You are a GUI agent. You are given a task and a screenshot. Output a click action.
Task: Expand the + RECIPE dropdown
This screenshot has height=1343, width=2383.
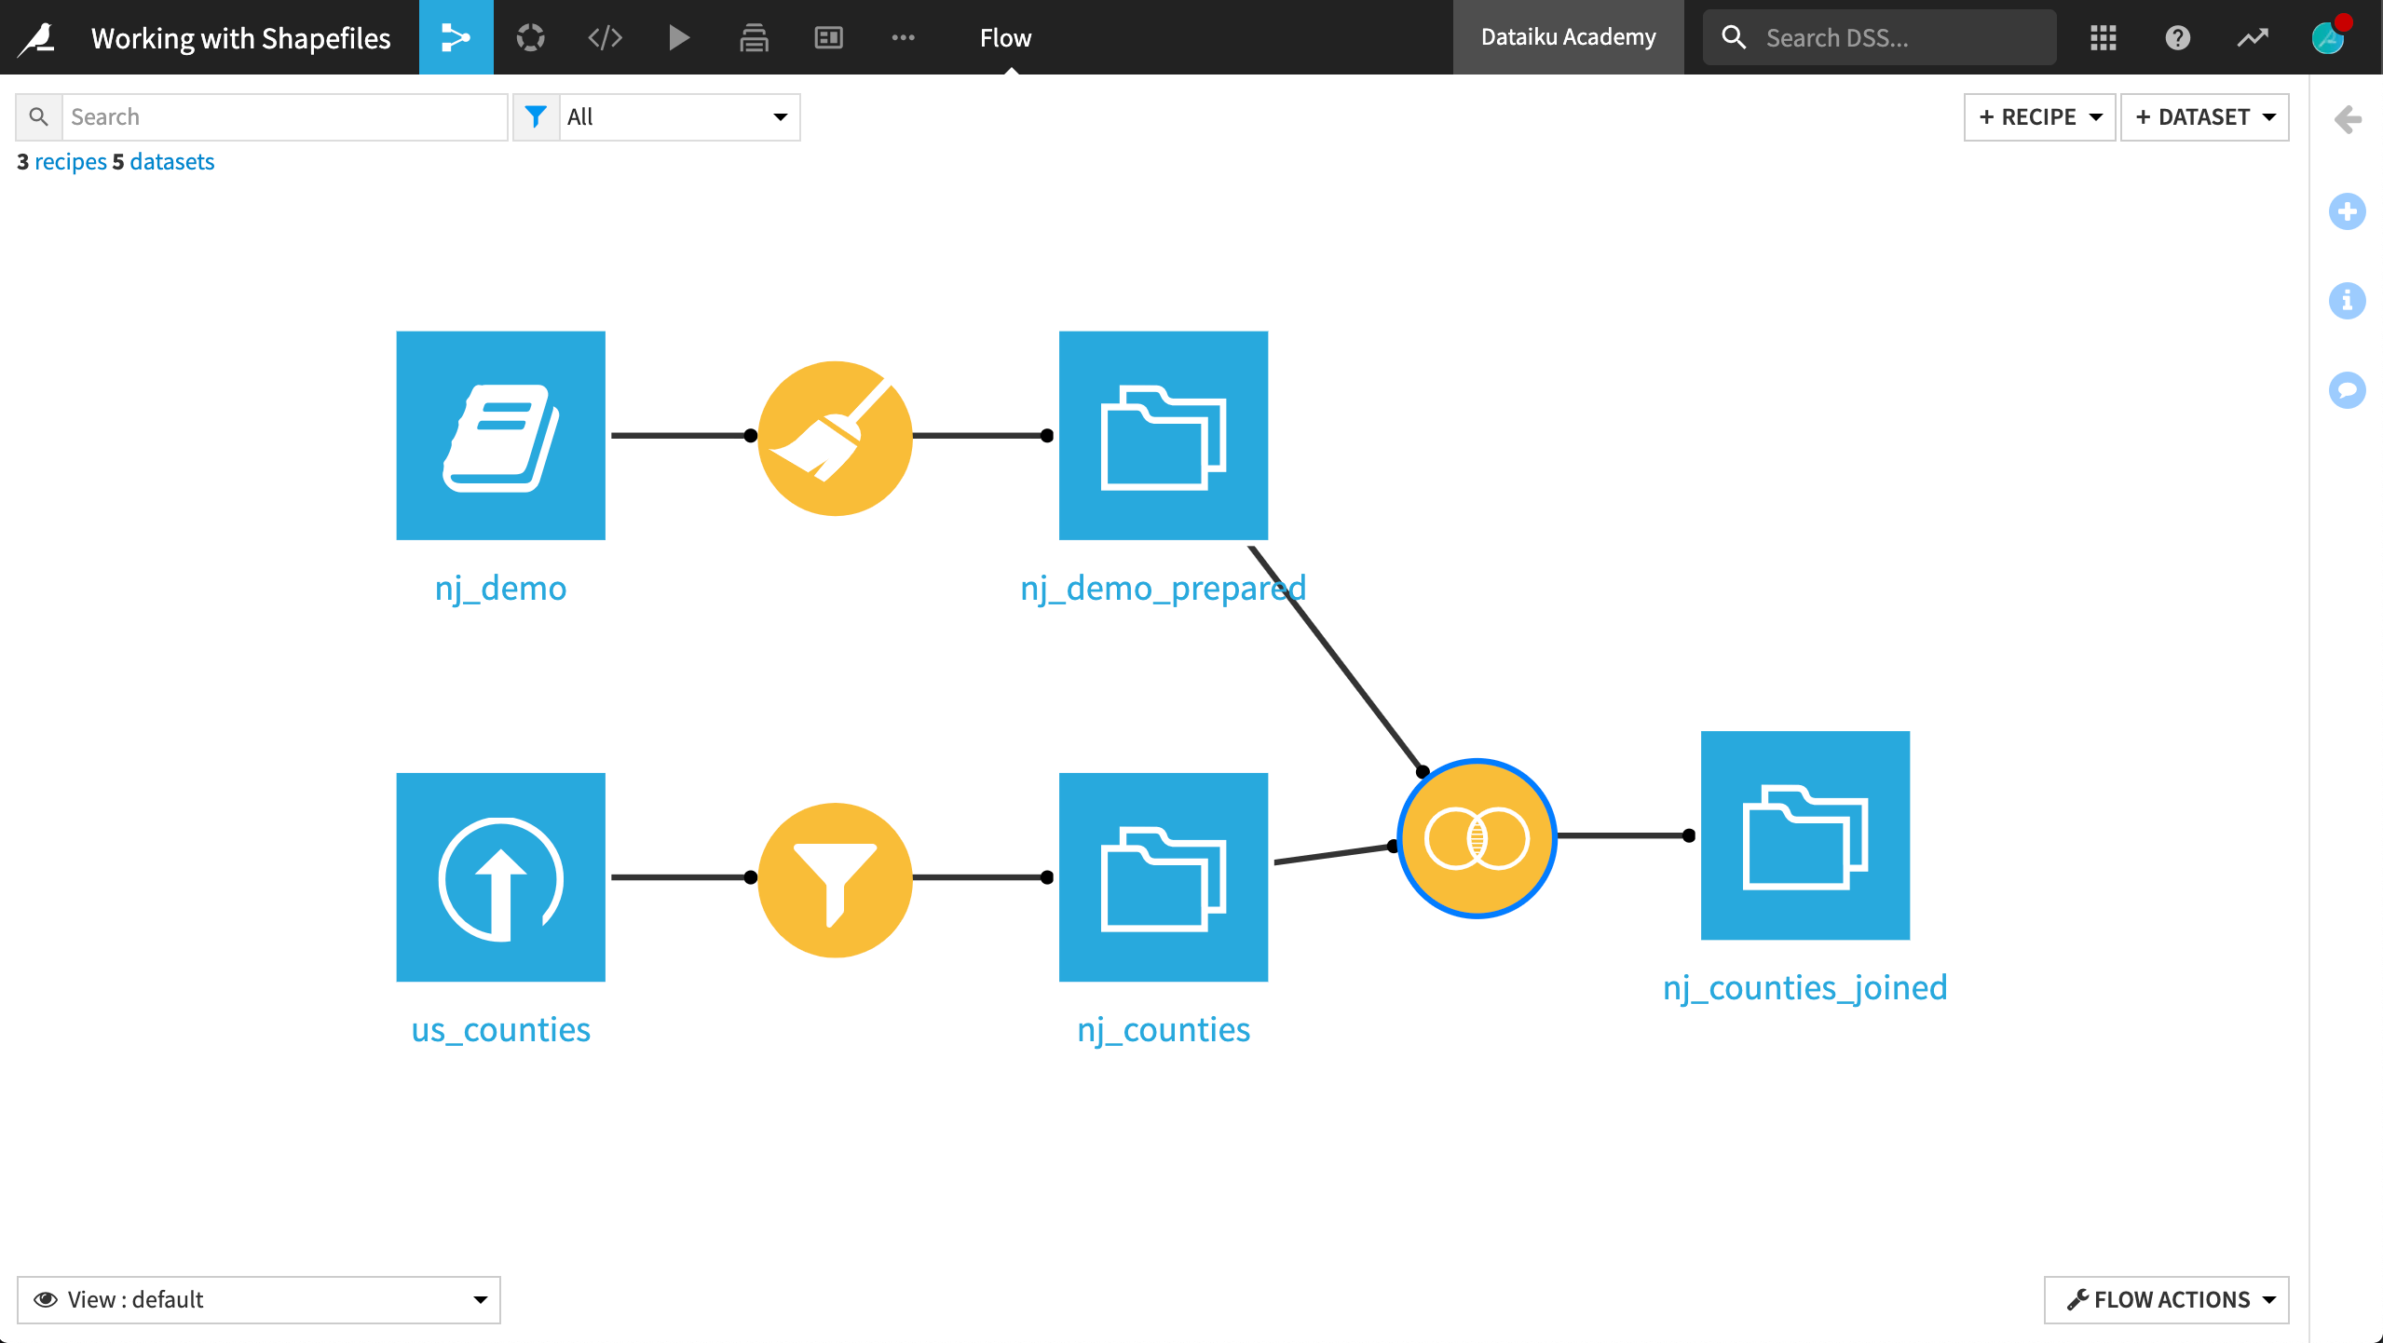pos(2039,116)
